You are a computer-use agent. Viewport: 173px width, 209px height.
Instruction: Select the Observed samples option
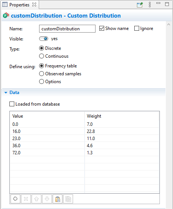pyautogui.click(x=41, y=73)
